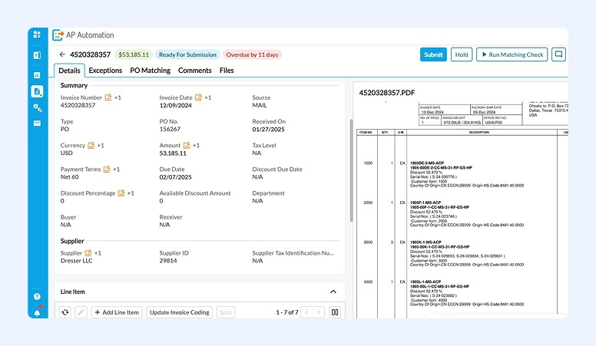Viewport: 596px width, 346px height.
Task: Open the dashboard grid icon in sidebar
Action: pos(37,35)
